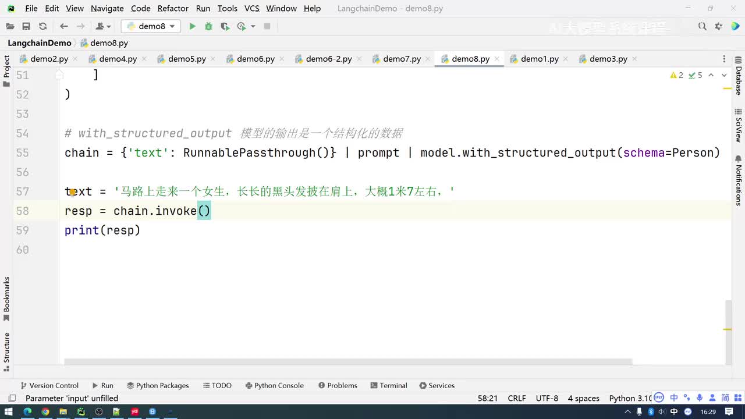The image size is (745, 419).
Task: Start debugging with the green bug icon
Action: [x=208, y=26]
